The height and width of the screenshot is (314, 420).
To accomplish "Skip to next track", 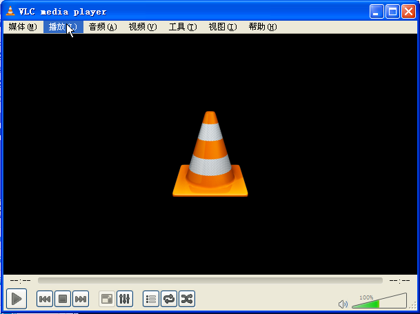I will pyautogui.click(x=81, y=299).
